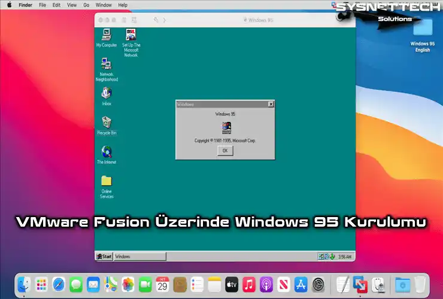Open Mail from the Dock
Viewport: 443px width, 299px height.
point(93,284)
